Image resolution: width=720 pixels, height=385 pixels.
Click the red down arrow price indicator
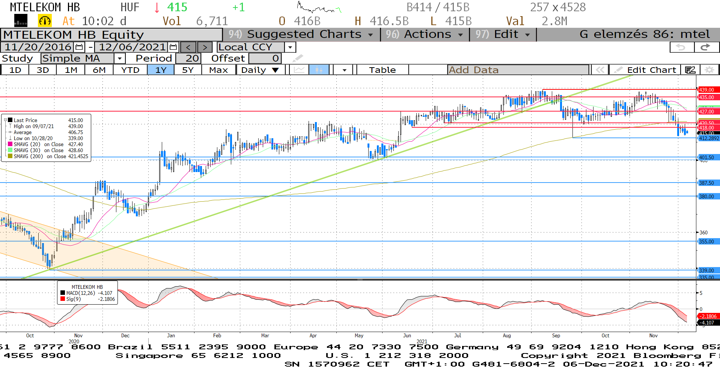[157, 7]
